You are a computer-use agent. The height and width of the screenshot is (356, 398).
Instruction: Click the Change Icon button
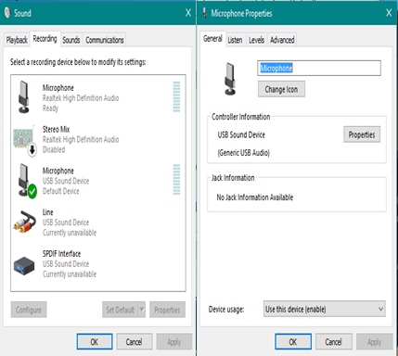click(281, 89)
